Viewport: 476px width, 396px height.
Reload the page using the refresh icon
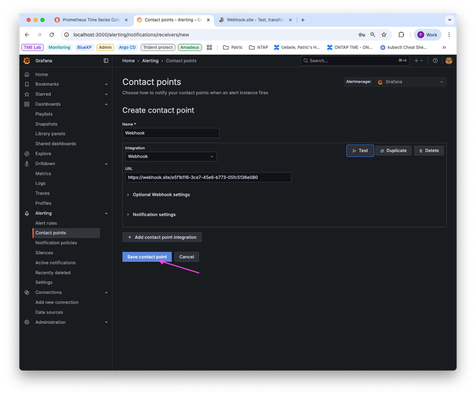click(x=51, y=34)
